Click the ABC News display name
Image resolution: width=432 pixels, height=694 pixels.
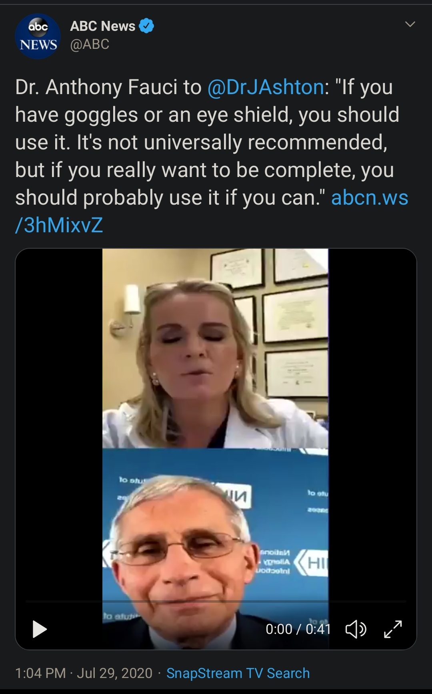tap(103, 26)
